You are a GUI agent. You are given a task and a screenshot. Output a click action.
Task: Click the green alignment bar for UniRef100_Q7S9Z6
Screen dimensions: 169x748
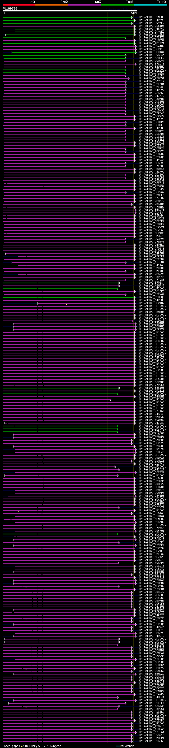(x=64, y=38)
